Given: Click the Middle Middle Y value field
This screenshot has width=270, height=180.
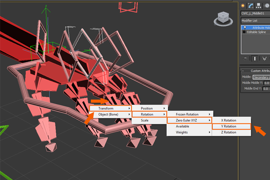Looking at the screenshot, I should pos(267,83).
